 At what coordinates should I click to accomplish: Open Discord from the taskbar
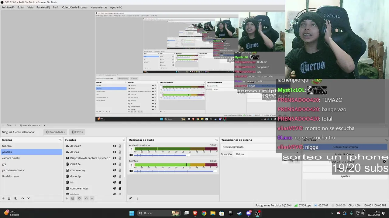(x=249, y=213)
